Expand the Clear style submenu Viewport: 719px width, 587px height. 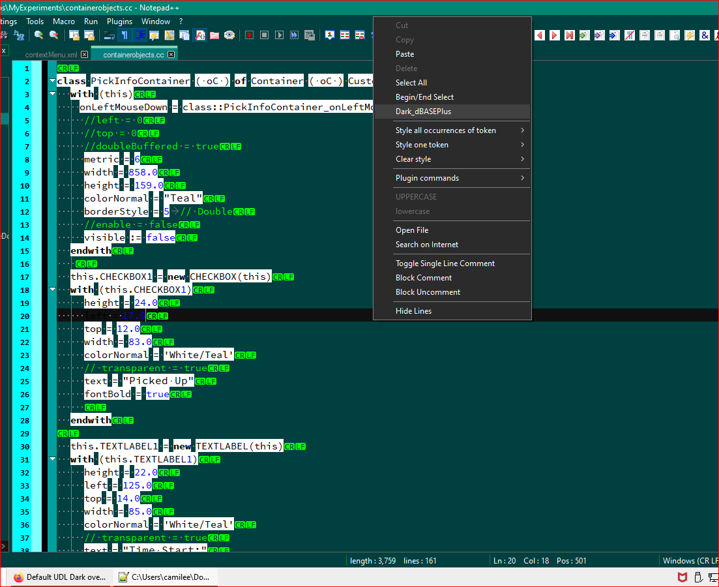coord(452,159)
